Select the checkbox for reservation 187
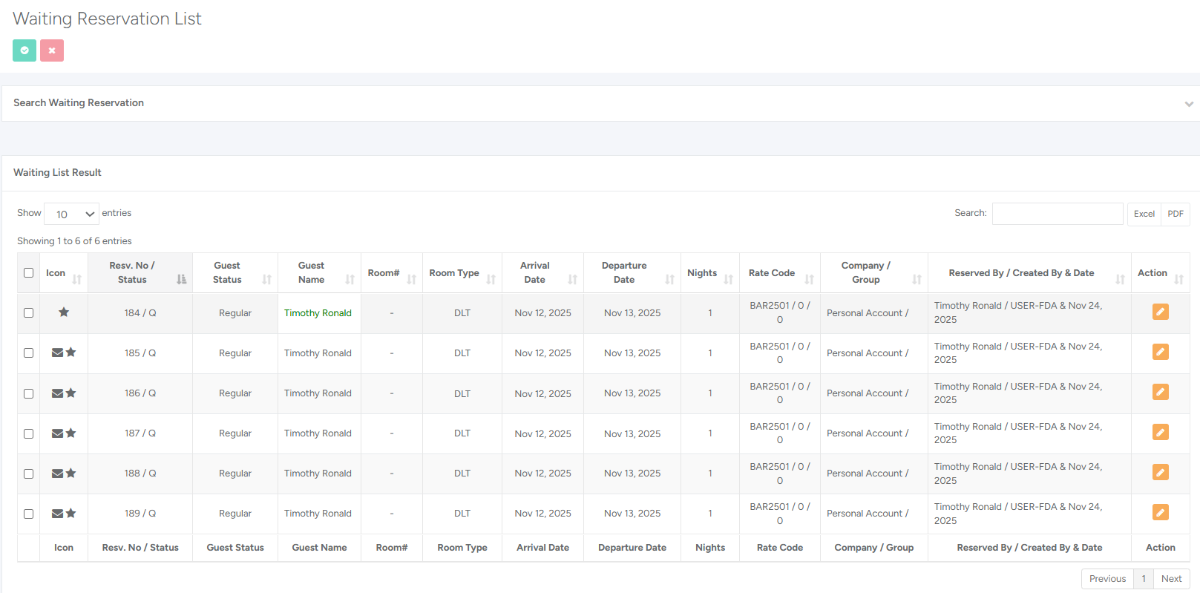The image size is (1200, 593). (x=28, y=433)
